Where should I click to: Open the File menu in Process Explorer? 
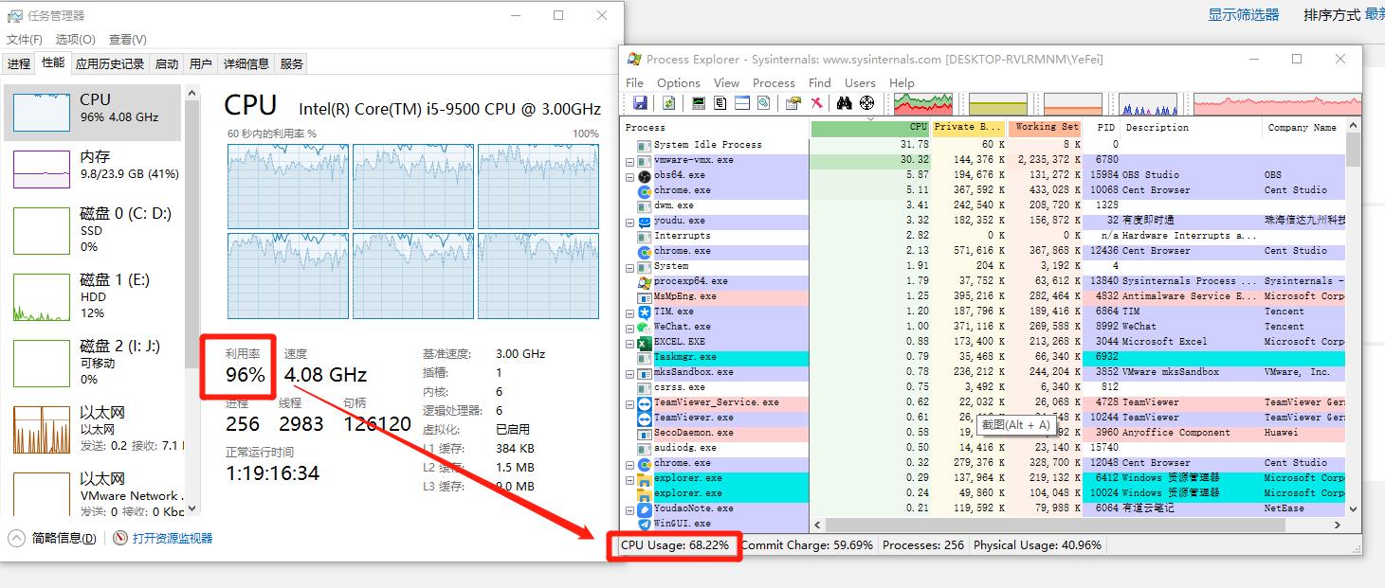[635, 82]
